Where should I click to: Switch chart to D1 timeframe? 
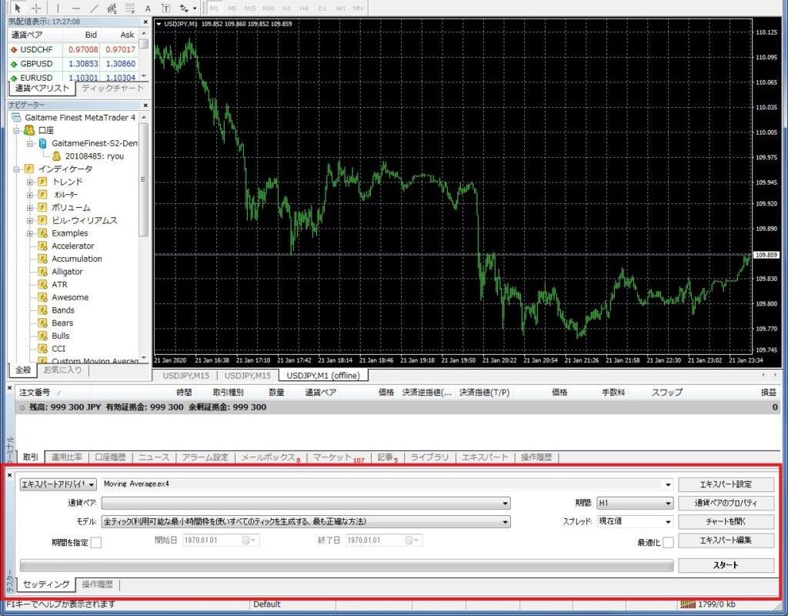[x=322, y=8]
